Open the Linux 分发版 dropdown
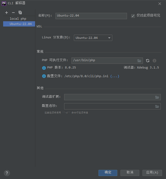This screenshot has width=166, height=179. point(93,38)
